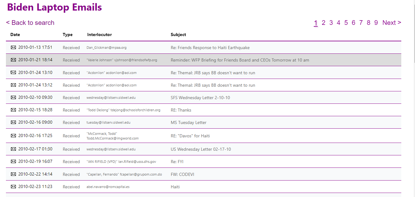Go to results page 8
The height and width of the screenshot is (197, 415).
(x=369, y=23)
